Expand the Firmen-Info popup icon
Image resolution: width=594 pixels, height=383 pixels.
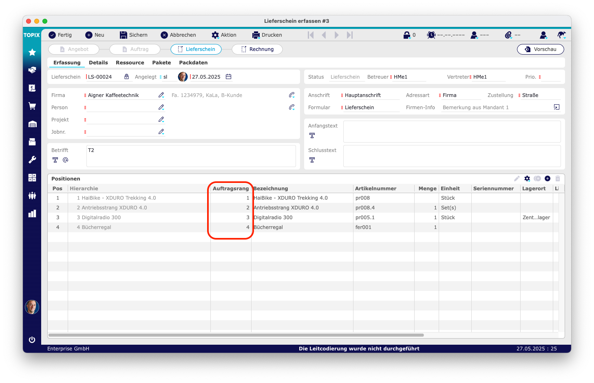(556, 107)
